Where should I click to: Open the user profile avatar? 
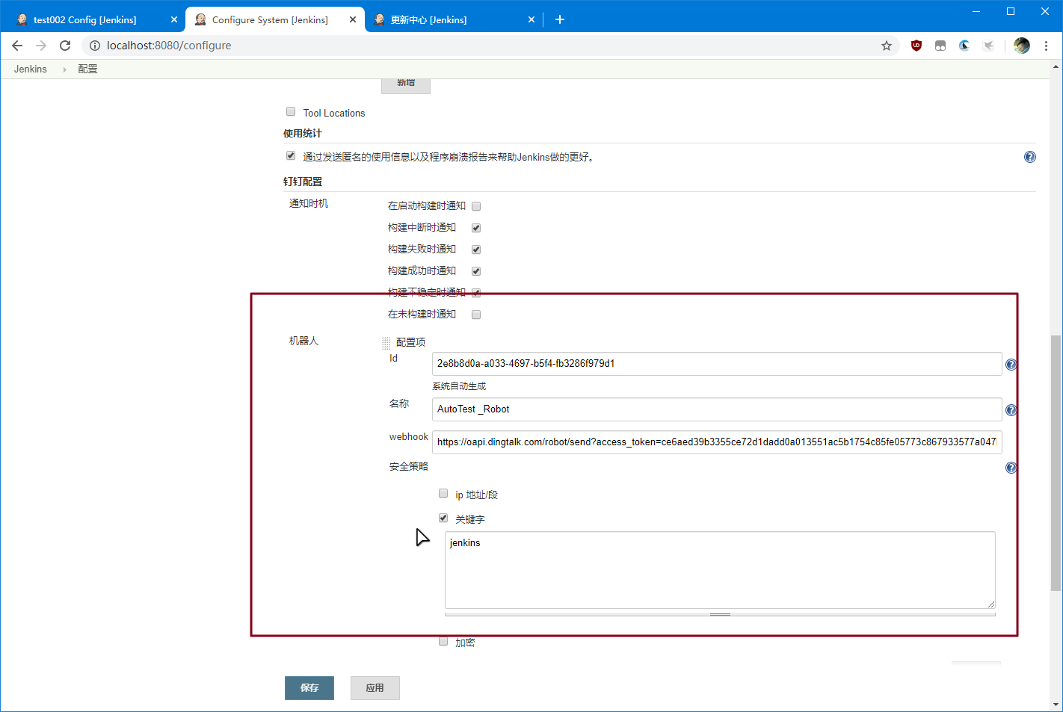1022,46
